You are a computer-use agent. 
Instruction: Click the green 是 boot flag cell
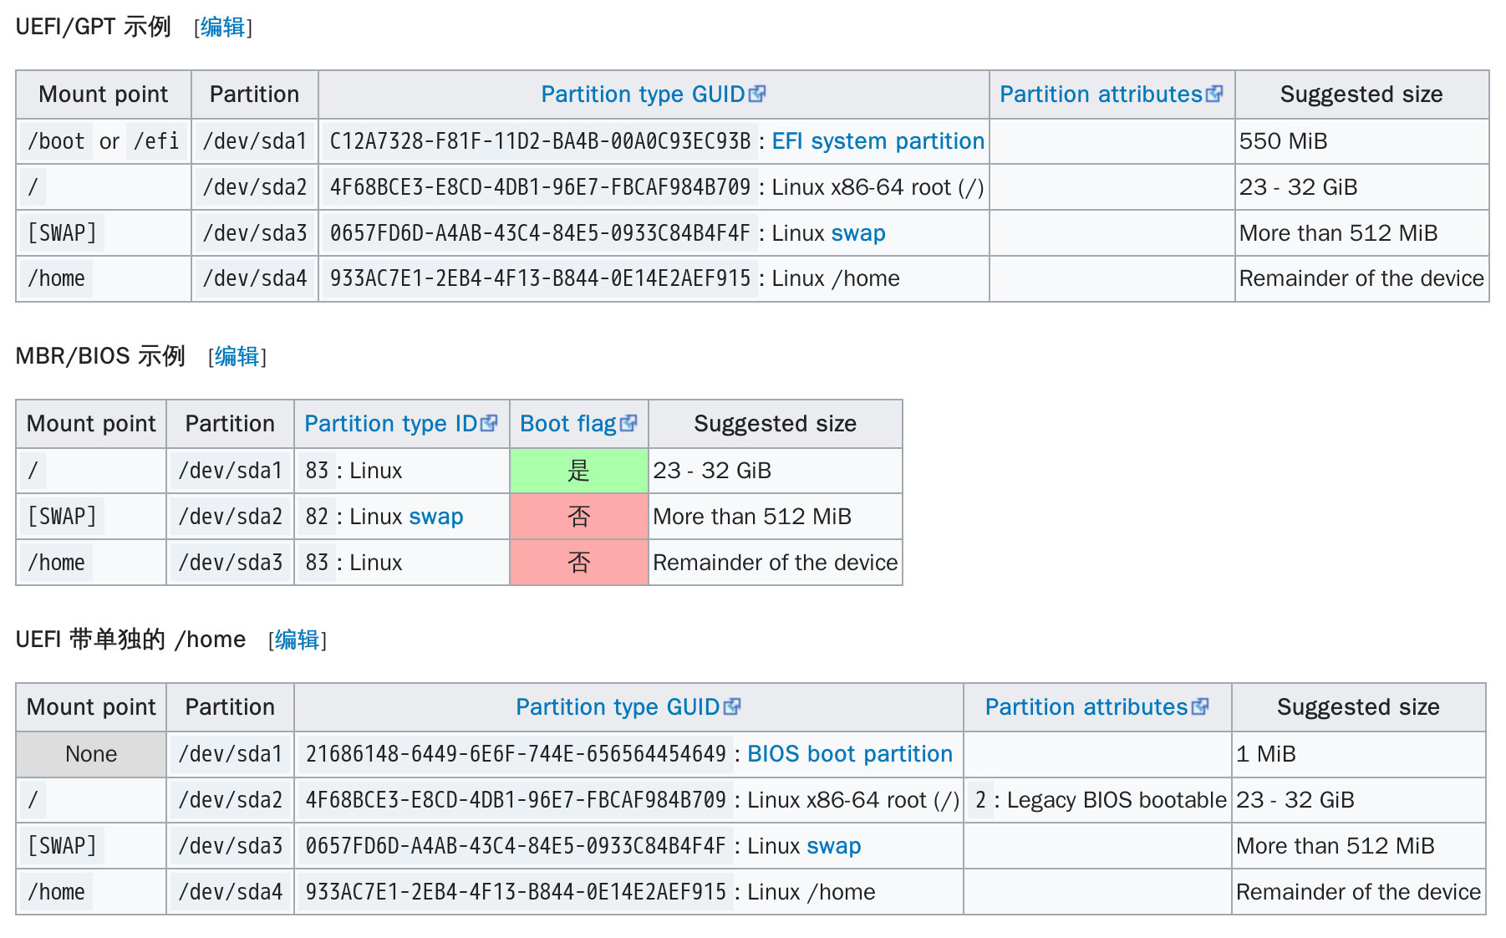point(578,471)
